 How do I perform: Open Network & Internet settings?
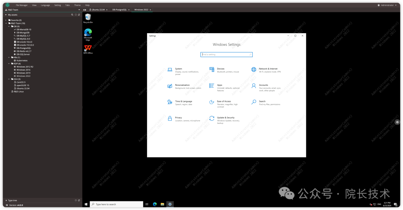(x=266, y=70)
